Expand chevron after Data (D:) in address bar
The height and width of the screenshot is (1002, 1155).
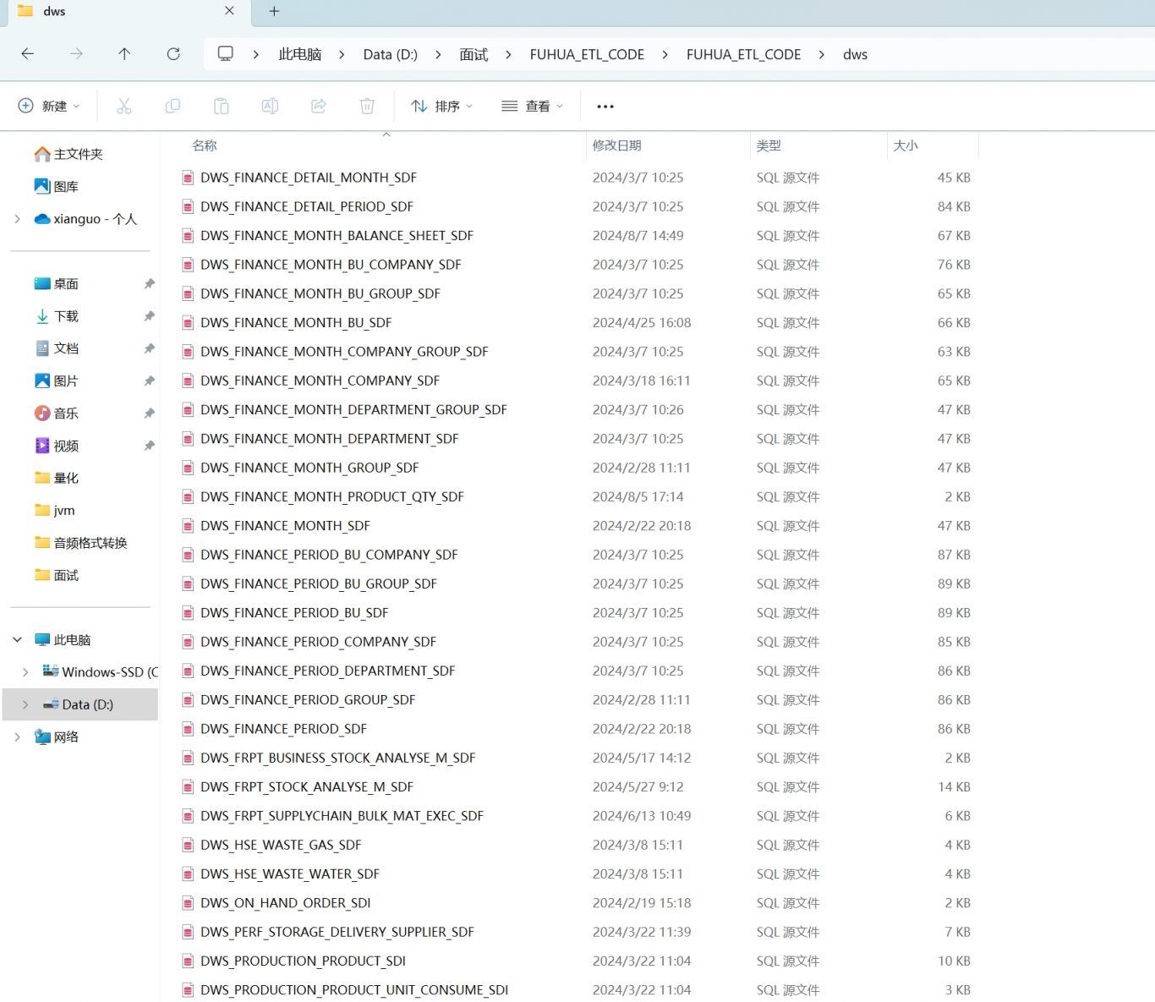pos(438,54)
